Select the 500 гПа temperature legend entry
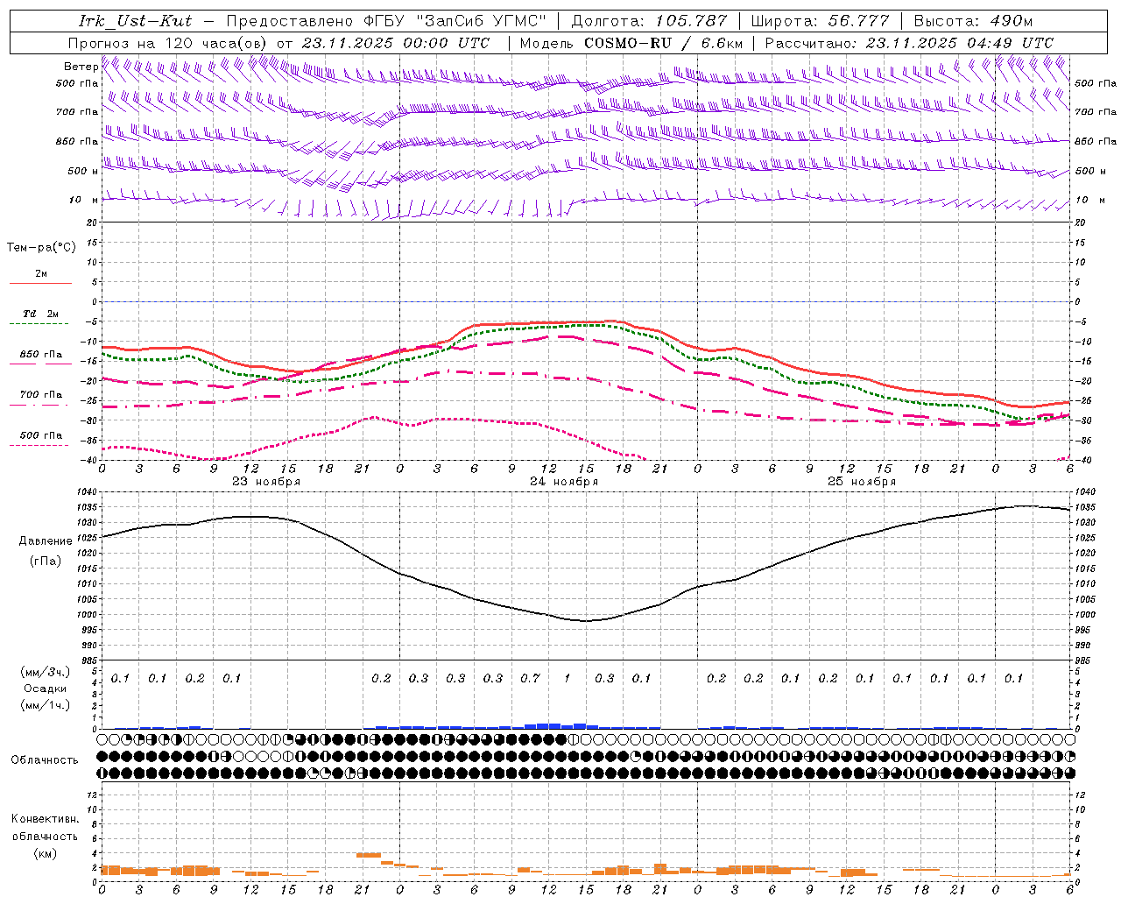The height and width of the screenshot is (897, 1121). pyautogui.click(x=40, y=435)
